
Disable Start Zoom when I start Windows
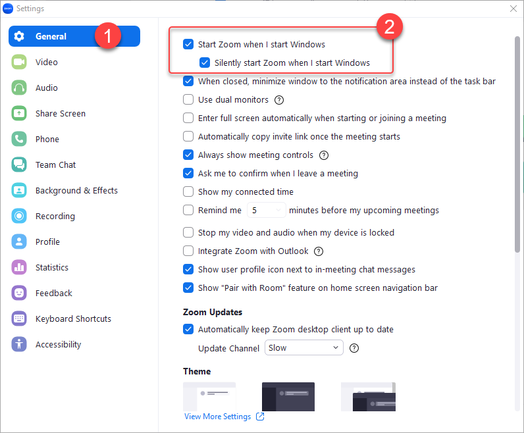pyautogui.click(x=188, y=45)
